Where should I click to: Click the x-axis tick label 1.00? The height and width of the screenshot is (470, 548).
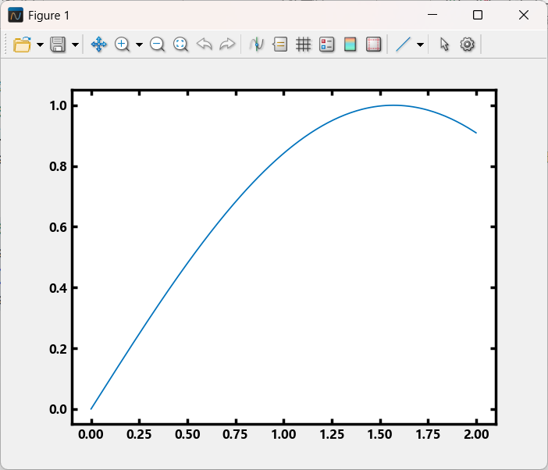point(283,434)
